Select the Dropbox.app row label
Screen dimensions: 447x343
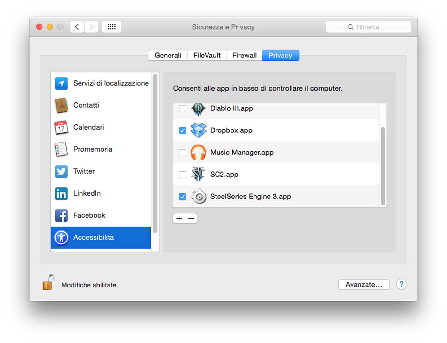(231, 130)
